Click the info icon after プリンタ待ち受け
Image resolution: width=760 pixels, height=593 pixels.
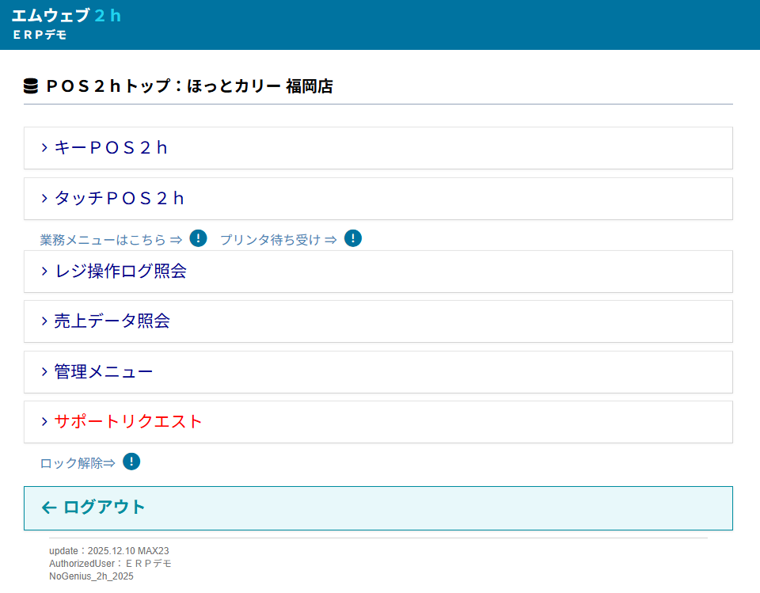click(353, 238)
